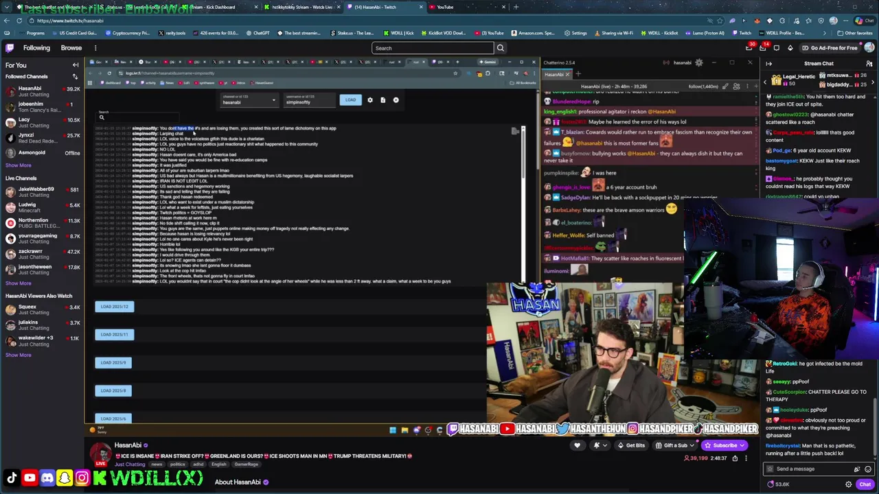879x494 pixels.
Task: Click the TikTok icon in overlay bar
Action: [12, 478]
